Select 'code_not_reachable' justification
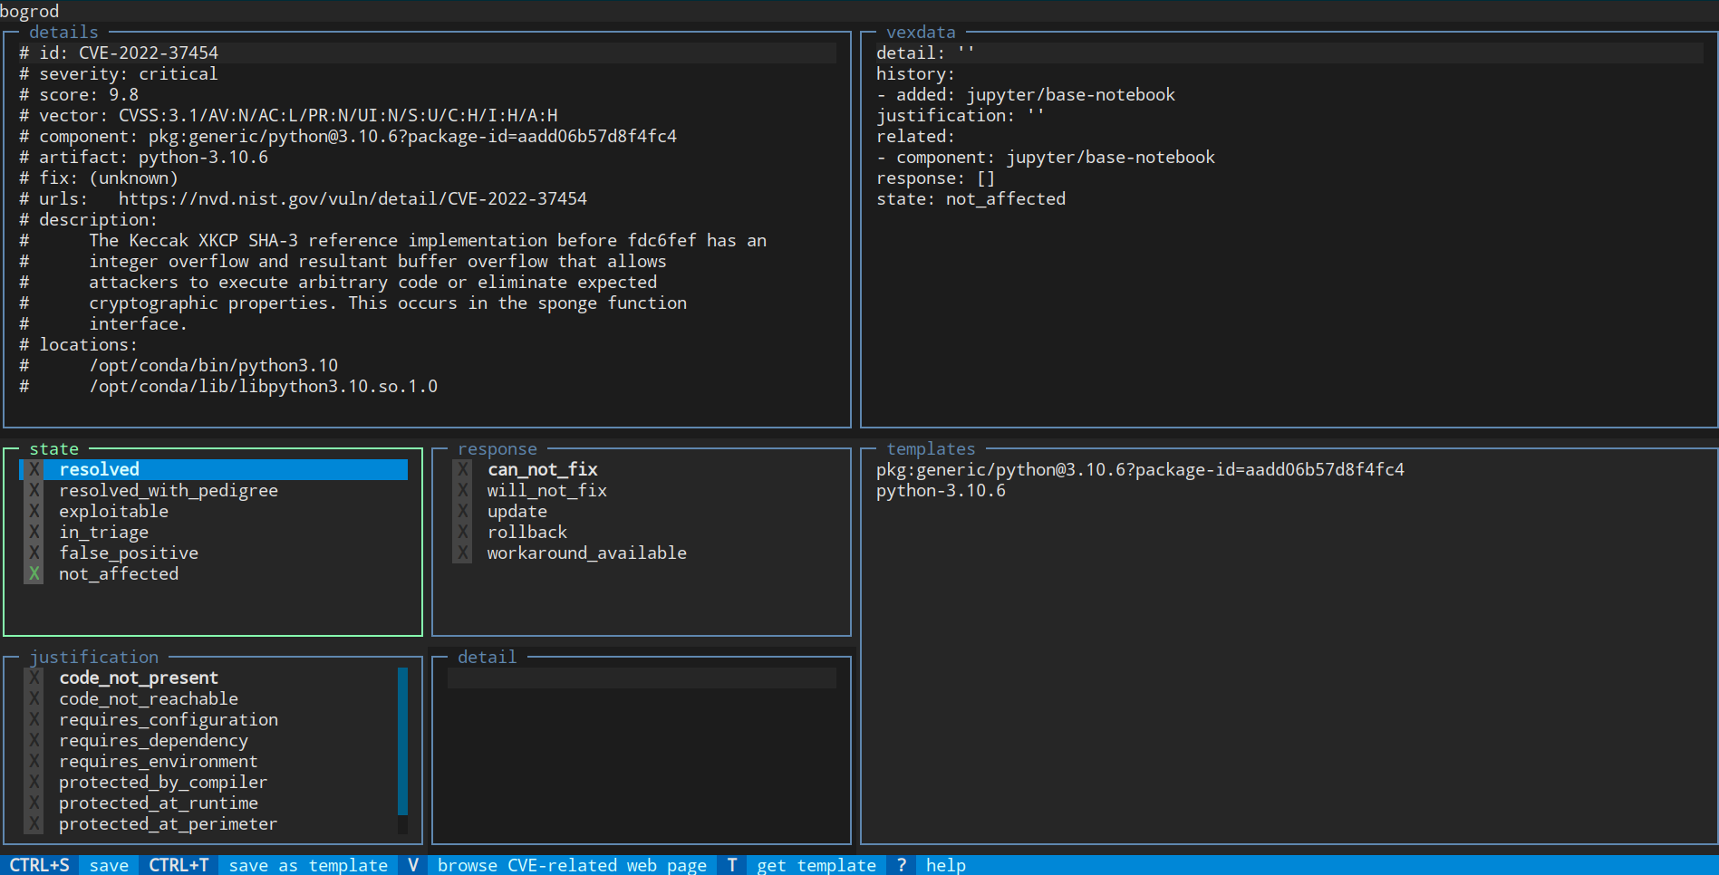 click(x=148, y=698)
